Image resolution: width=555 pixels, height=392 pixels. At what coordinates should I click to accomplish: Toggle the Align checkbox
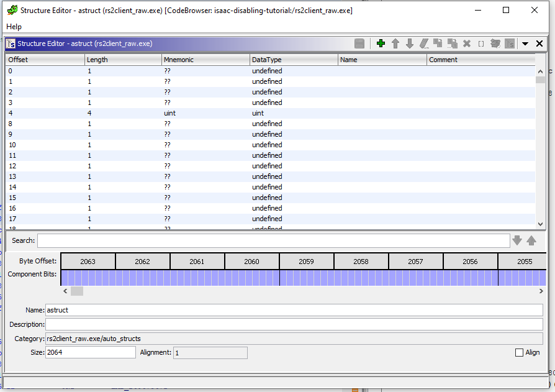pyautogui.click(x=519, y=352)
